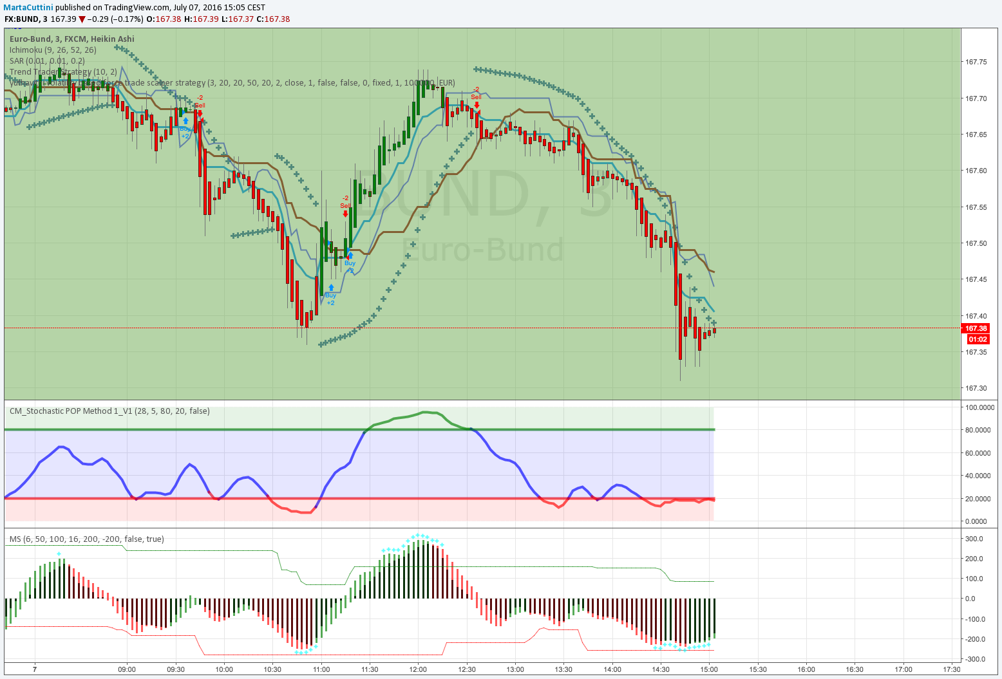1002x679 pixels.
Task: Click the leftmost red Sell arrow marker
Action: click(x=200, y=114)
